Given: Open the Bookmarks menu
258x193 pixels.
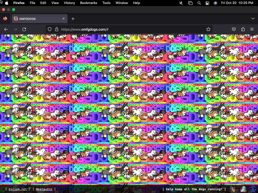Looking at the screenshot, I should pos(89,3).
